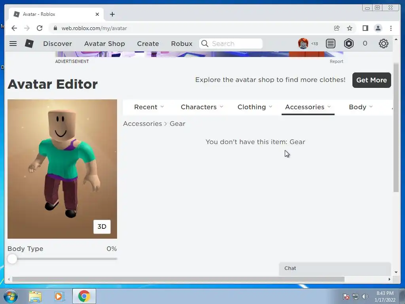405x304 pixels.
Task: Click the Body Type slider handle
Action: (12, 259)
